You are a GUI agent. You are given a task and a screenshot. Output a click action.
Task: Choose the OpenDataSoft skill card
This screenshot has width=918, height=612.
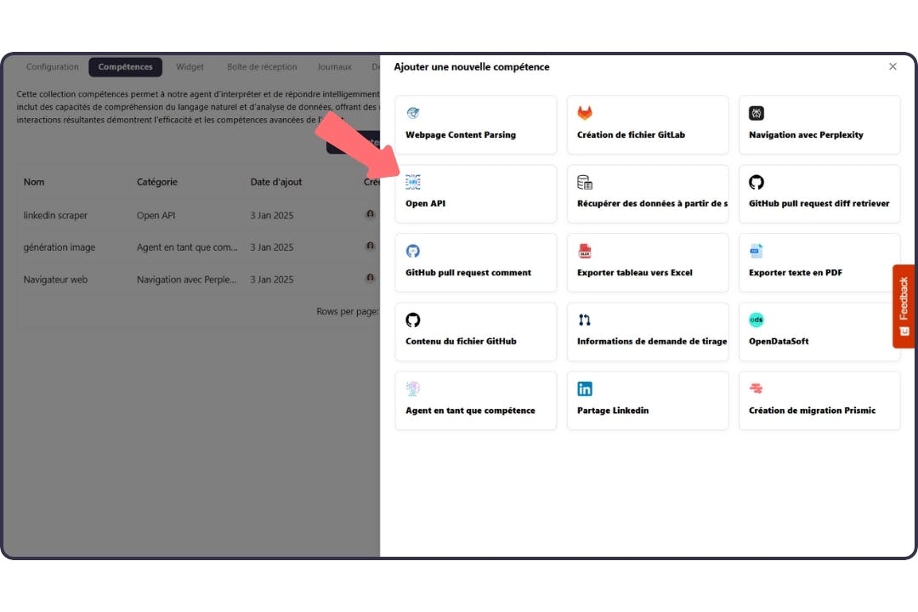(819, 331)
